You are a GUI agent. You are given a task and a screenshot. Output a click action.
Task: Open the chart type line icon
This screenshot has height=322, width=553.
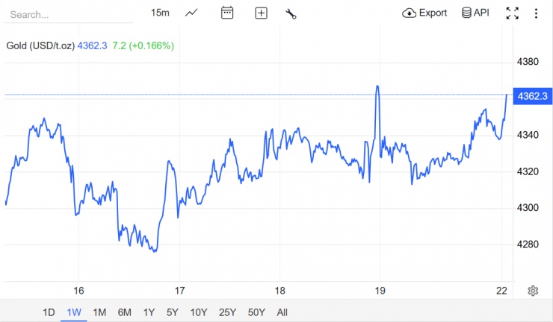coord(192,13)
